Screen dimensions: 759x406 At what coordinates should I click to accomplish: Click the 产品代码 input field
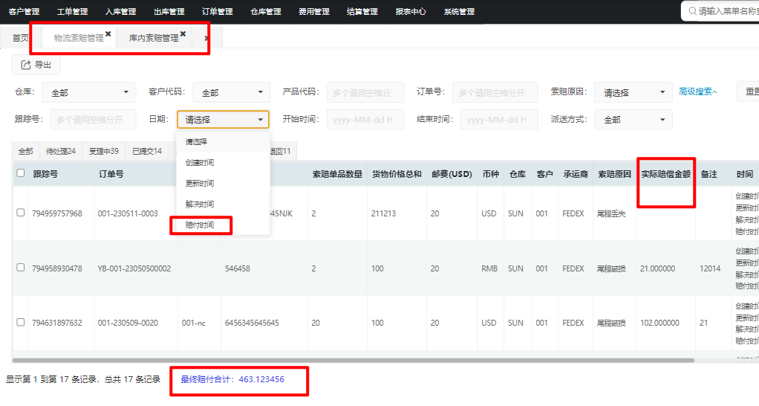pos(365,92)
